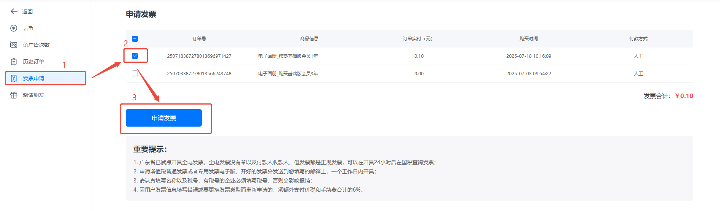This screenshot has height=211, width=720.
Task: Click the 购买时间 column header
Action: point(528,39)
